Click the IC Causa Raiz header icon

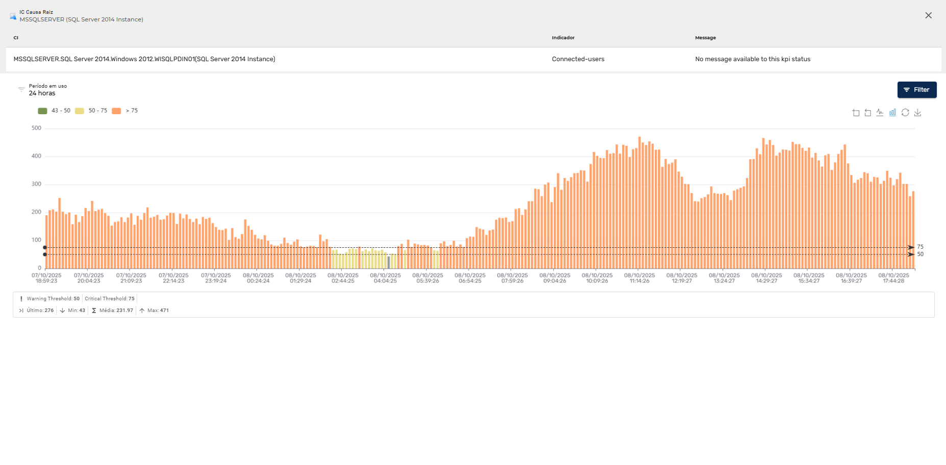(13, 16)
